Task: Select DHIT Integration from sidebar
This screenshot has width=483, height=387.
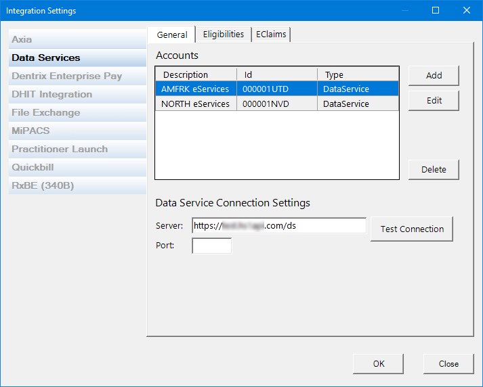Action: point(51,95)
